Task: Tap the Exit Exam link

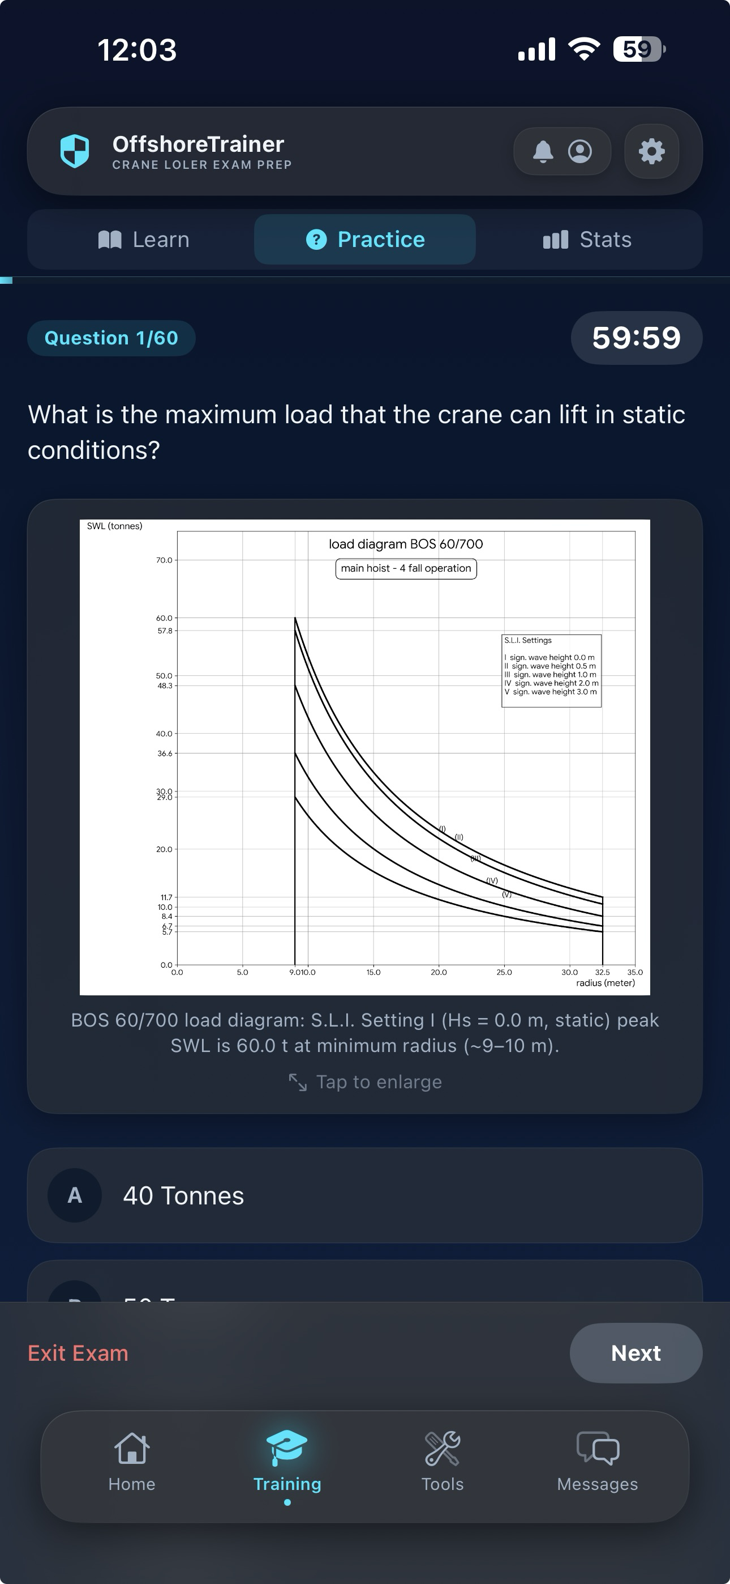Action: [78, 1353]
